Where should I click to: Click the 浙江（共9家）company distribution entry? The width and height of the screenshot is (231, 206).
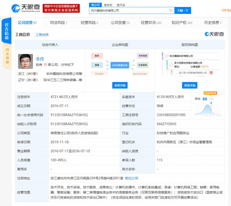[28, 74]
